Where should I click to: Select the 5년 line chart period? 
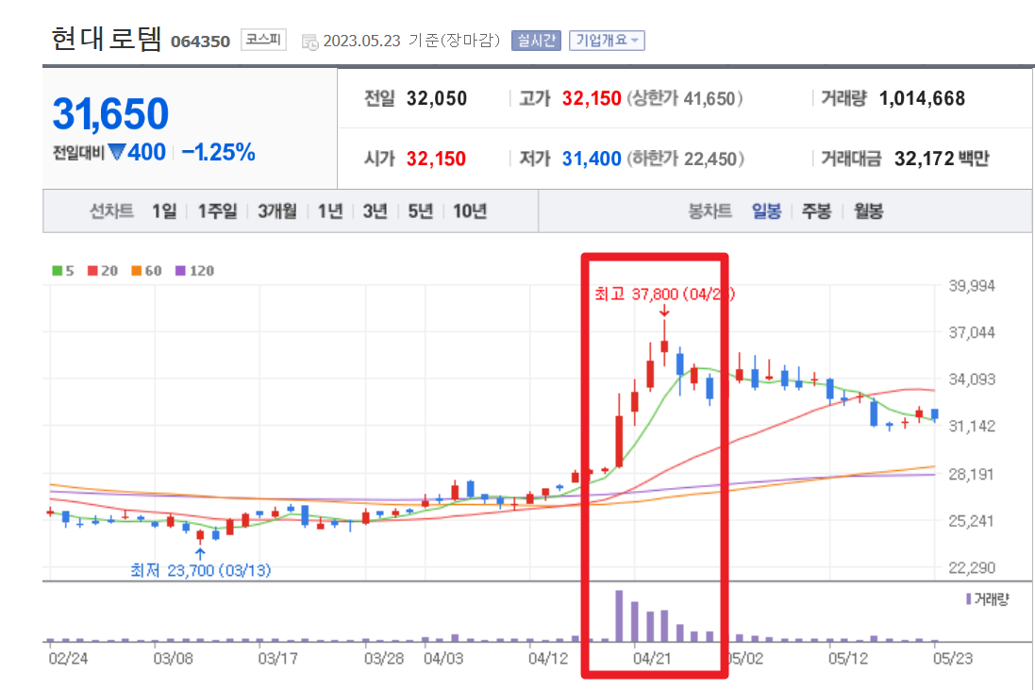pos(421,211)
